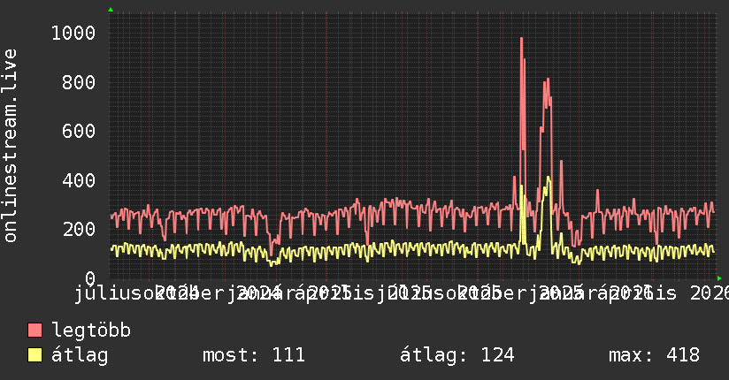Click the yellow átlag legend swatch
729x380 pixels.
pyautogui.click(x=35, y=355)
